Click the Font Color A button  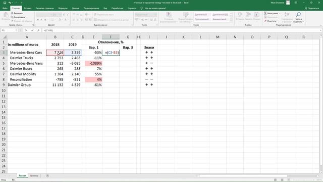point(66,20)
